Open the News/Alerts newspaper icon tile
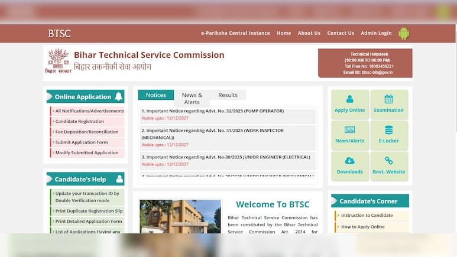This screenshot has width=457, height=257. pyautogui.click(x=350, y=135)
